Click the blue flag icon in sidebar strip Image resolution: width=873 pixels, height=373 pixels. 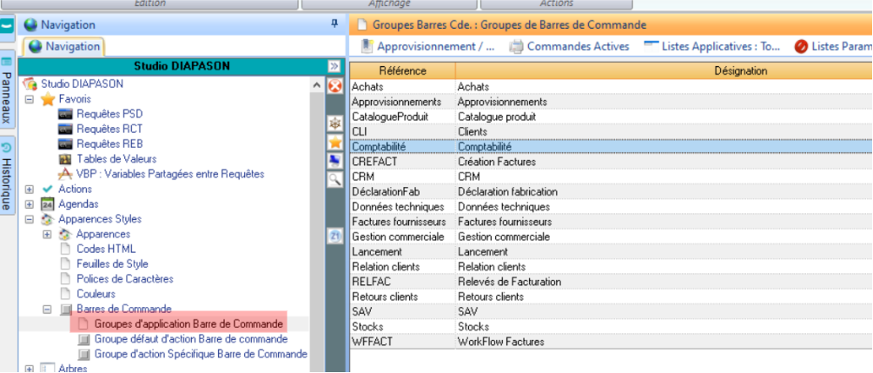click(334, 161)
